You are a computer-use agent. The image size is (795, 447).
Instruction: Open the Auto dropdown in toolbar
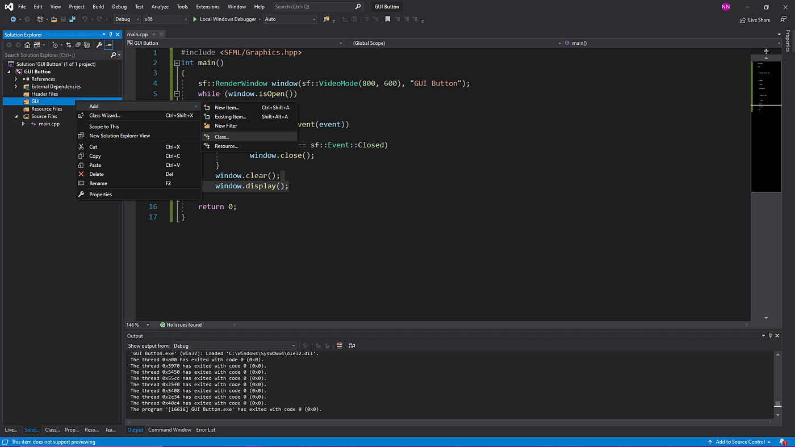[290, 19]
